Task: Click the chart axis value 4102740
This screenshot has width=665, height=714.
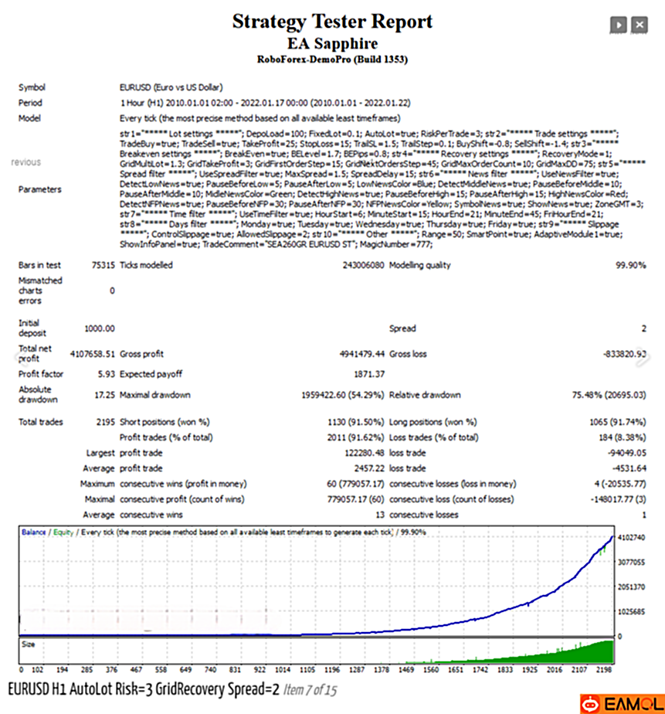Action: (x=631, y=538)
